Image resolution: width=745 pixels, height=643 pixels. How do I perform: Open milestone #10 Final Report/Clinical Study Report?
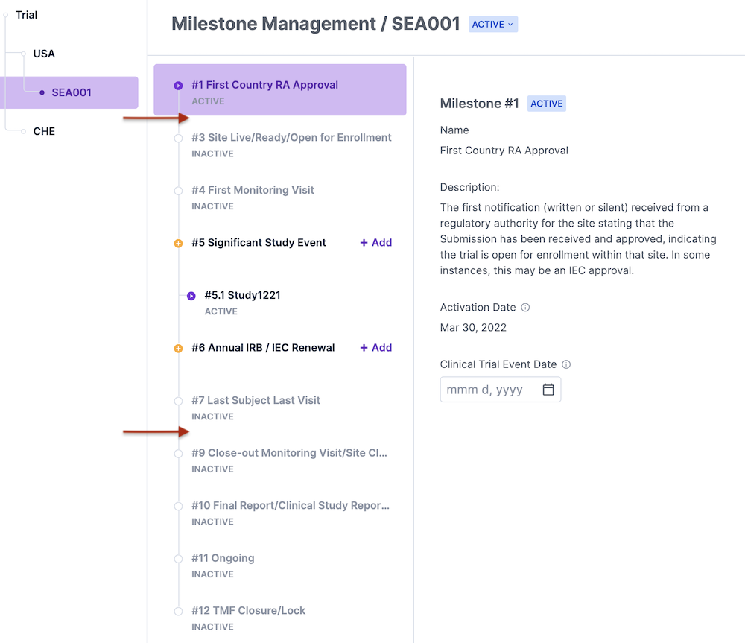pos(291,506)
